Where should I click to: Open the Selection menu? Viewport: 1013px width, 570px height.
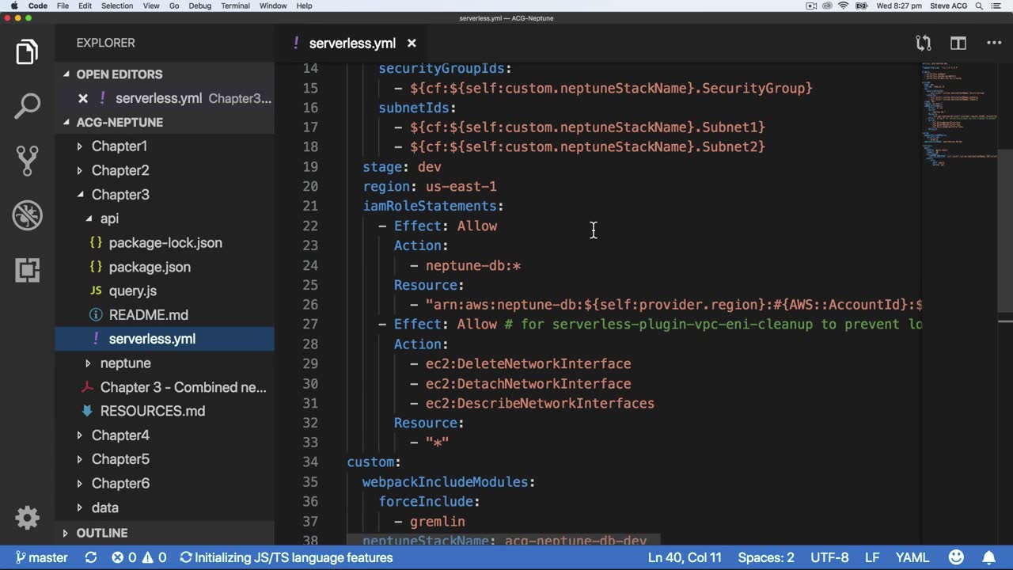pyautogui.click(x=117, y=6)
